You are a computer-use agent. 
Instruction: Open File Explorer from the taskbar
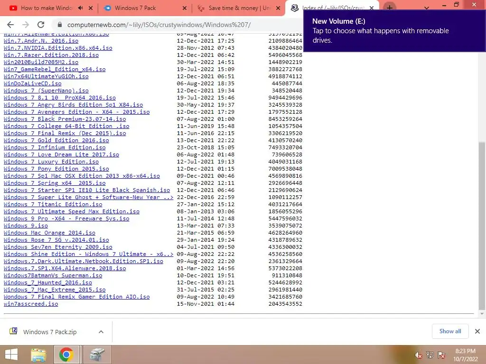(x=38, y=355)
